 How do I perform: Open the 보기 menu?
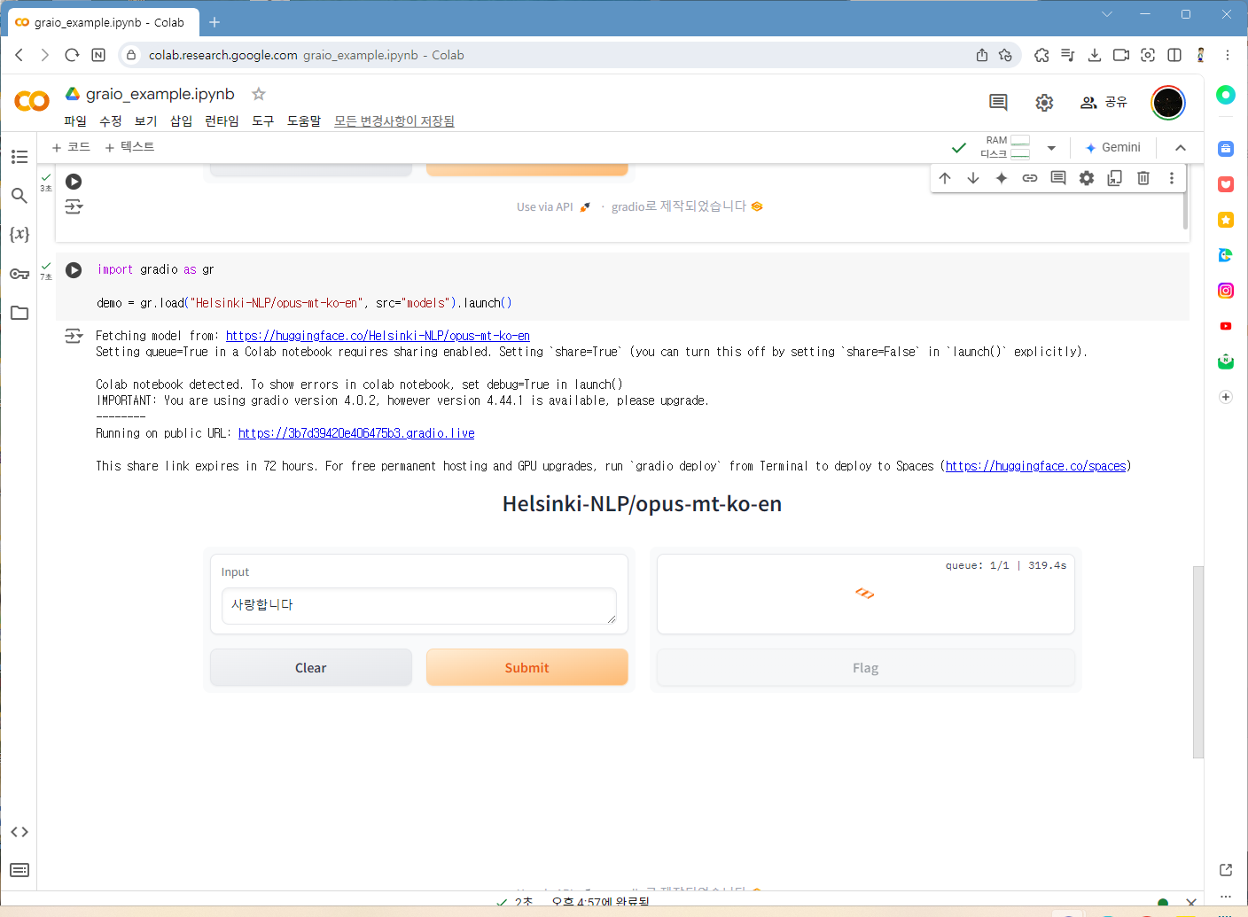146,121
